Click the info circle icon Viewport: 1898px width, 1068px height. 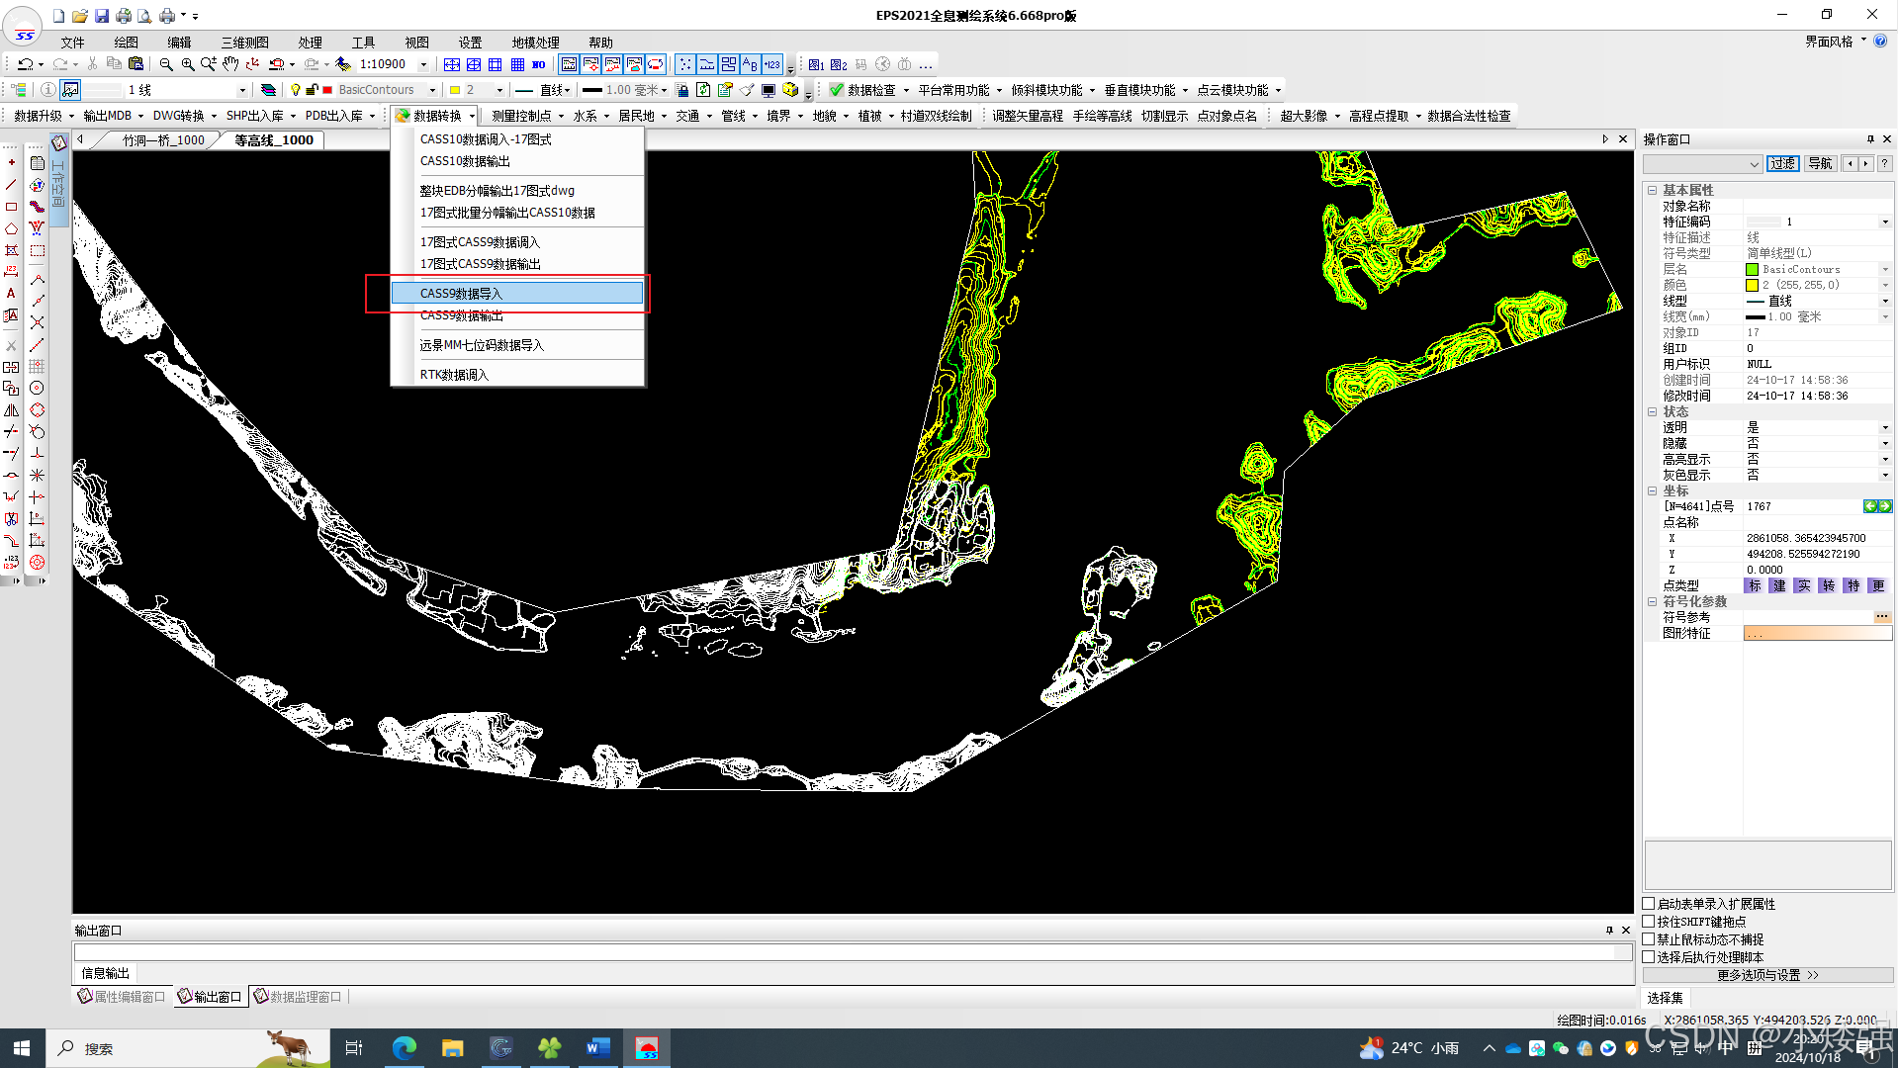point(47,90)
